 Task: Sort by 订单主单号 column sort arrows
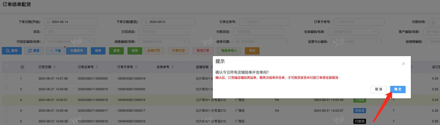(97, 67)
